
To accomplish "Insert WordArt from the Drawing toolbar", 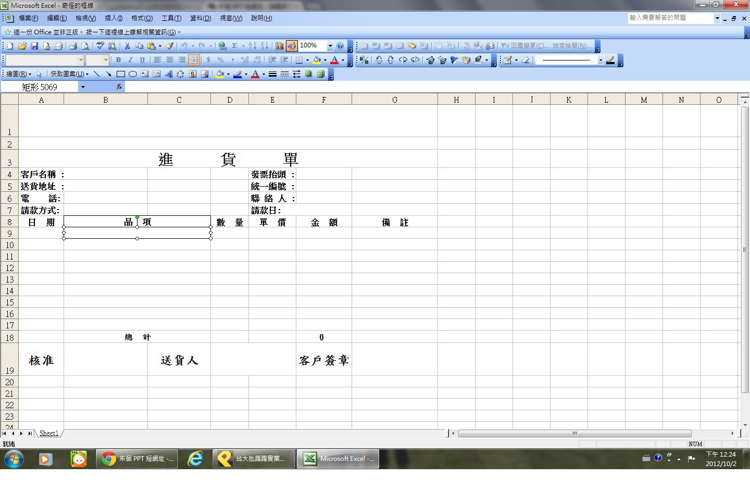I will click(169, 74).
